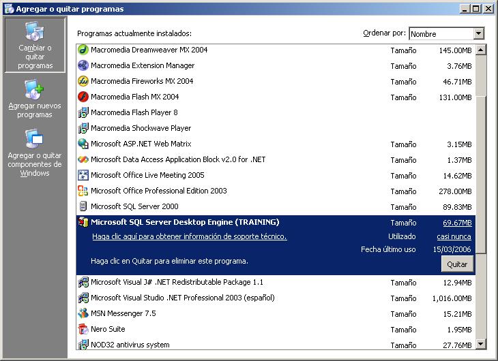498x361 pixels.
Task: Click the 278.00MB size value
Action: [455, 191]
